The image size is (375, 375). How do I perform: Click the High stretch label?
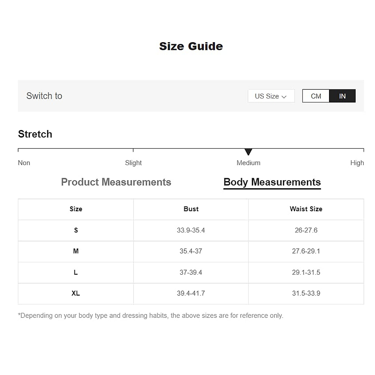pos(357,163)
